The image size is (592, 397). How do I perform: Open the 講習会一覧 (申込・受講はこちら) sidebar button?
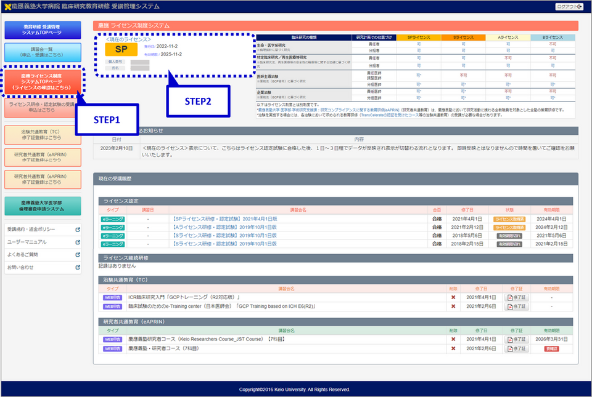point(43,52)
